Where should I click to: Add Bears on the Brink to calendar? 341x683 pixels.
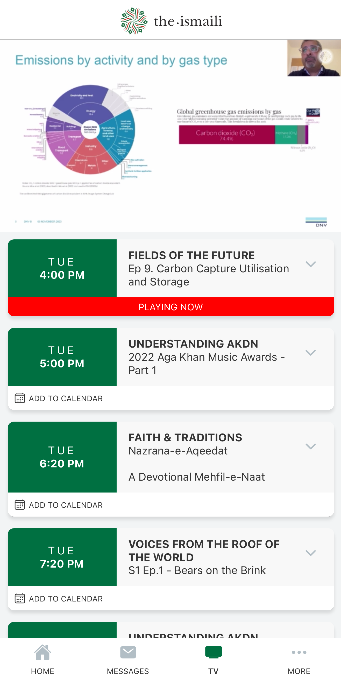[x=66, y=599]
